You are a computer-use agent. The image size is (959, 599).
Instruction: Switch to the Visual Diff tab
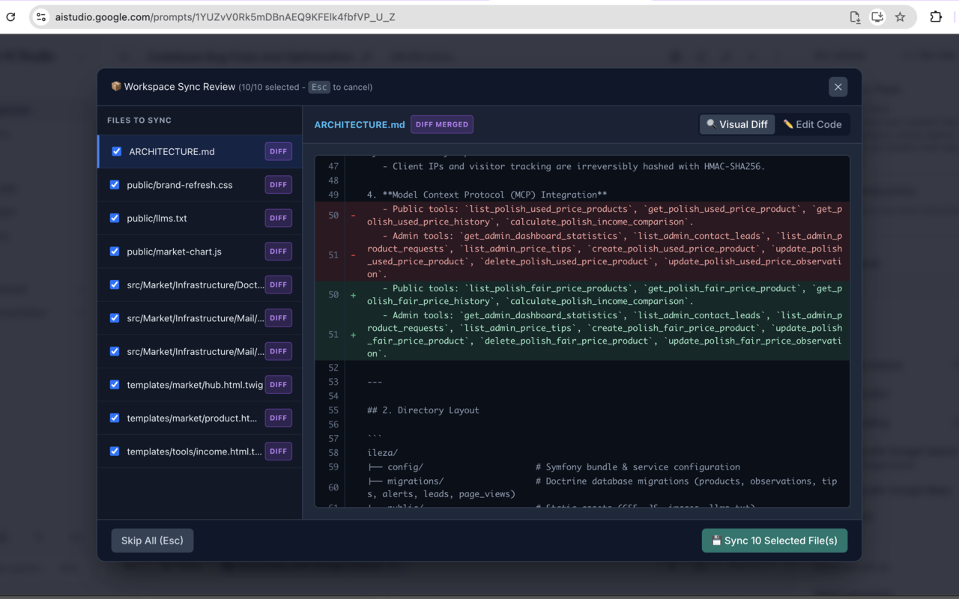737,124
